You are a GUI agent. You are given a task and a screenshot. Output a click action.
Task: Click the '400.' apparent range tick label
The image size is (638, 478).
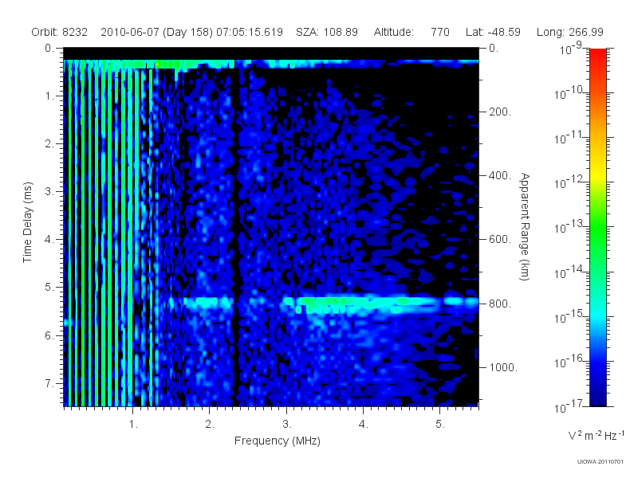click(500, 175)
